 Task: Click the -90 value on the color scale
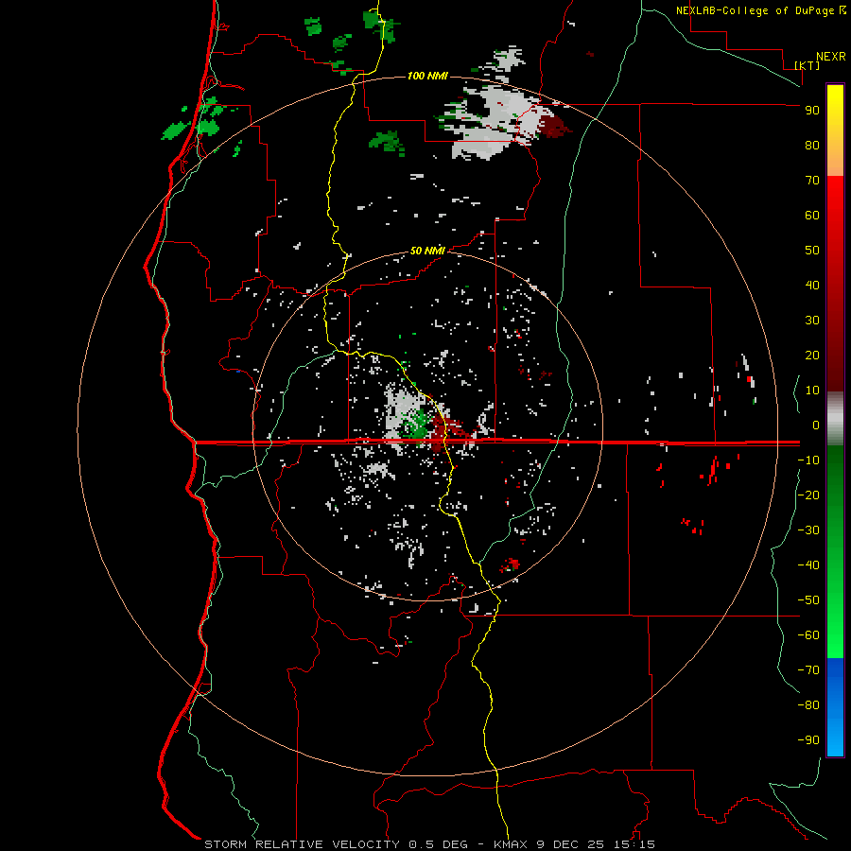(808, 740)
